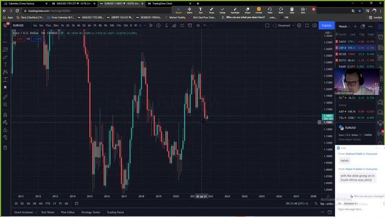Create an alert with the clock icon
385x217 pixels.
coord(190,25)
